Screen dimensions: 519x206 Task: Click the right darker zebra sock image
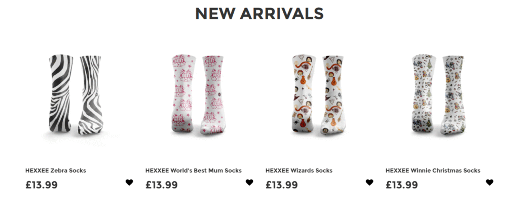90,95
